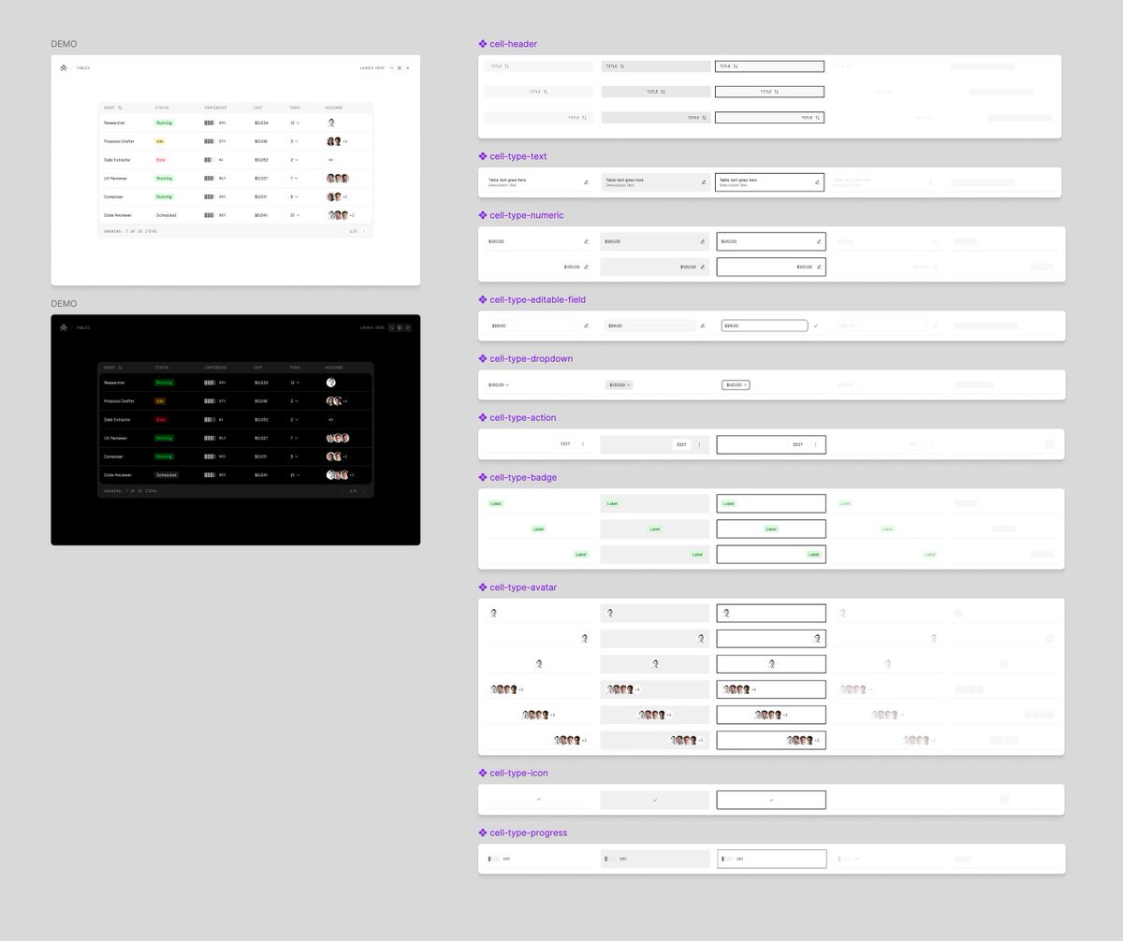Expand Researcher's tasks dropdown (12) in light demo

[x=294, y=123]
